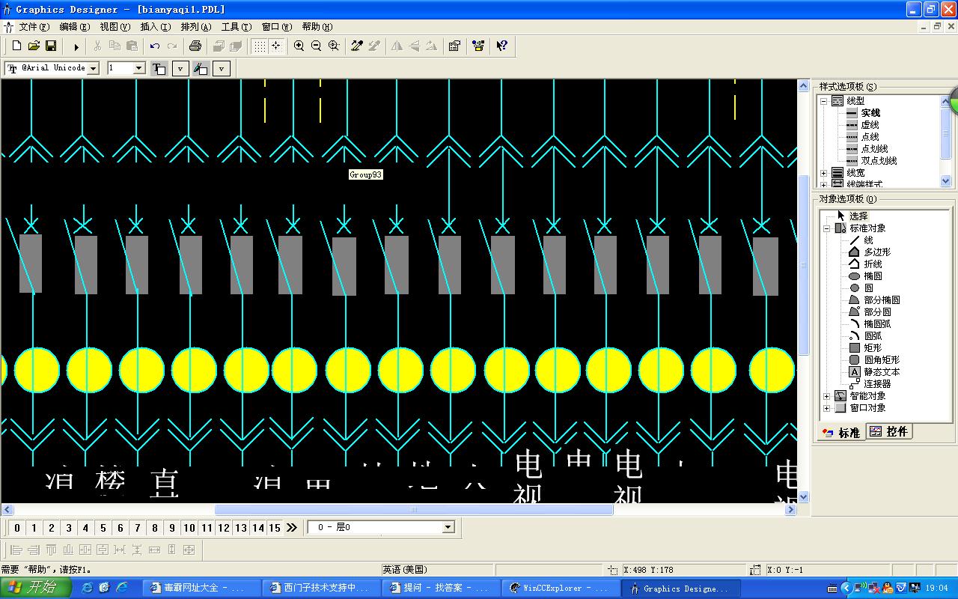
Task: Select the 圆角矩形 rounded rectangle object
Action: [x=882, y=360]
